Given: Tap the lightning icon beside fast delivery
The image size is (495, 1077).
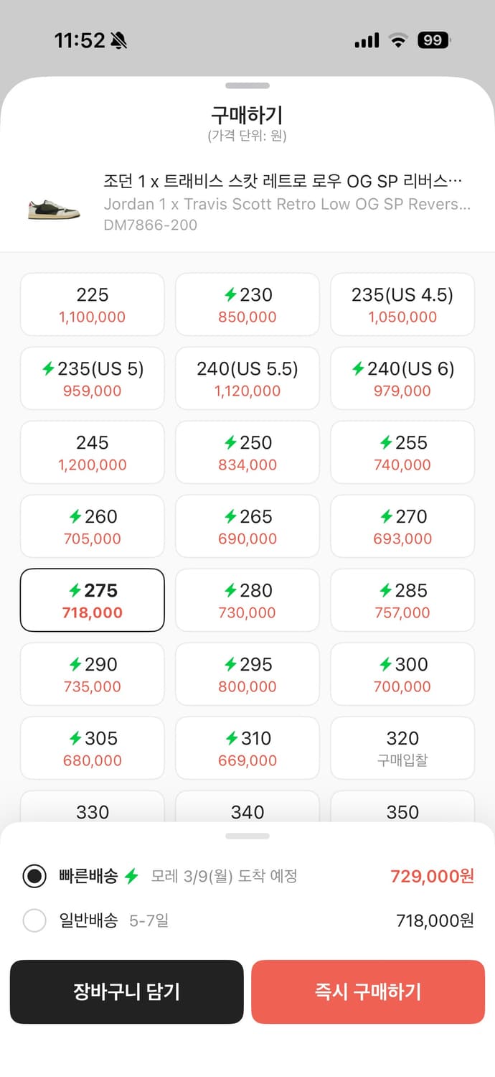Looking at the screenshot, I should (x=131, y=877).
